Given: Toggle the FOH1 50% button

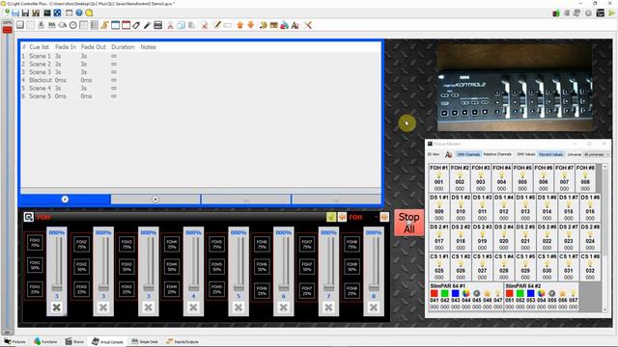Looking at the screenshot, I should tap(35, 265).
